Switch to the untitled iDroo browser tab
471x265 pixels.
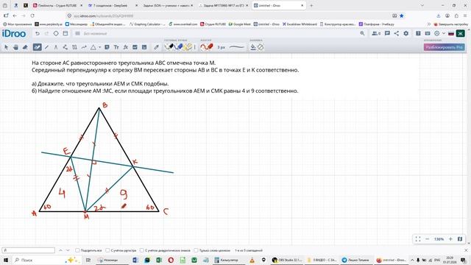click(x=278, y=5)
